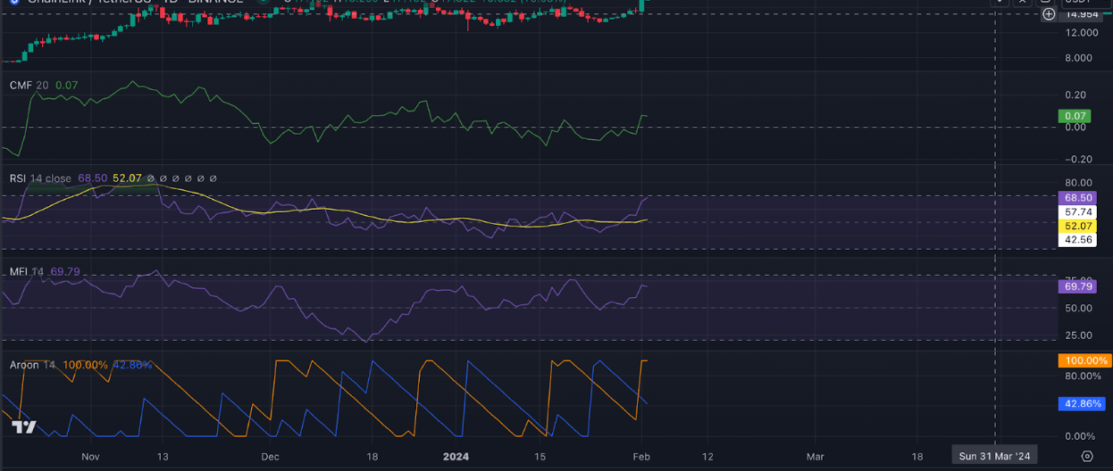Click white 57.74 axis tag
Viewport: 1113px width, 471px height.
tap(1079, 212)
